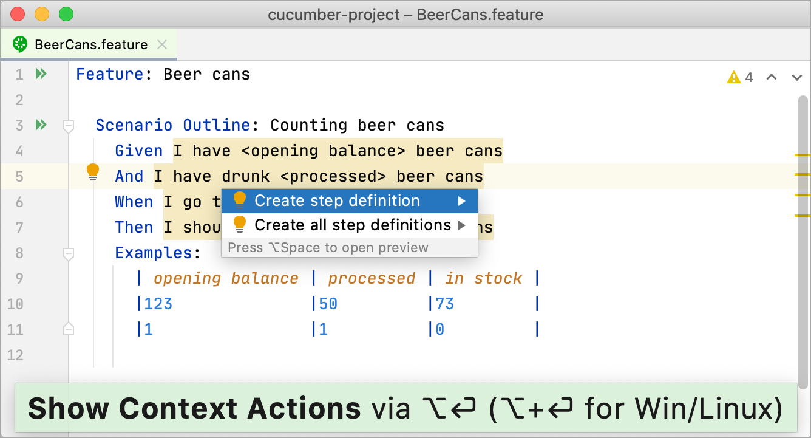Run the Counting beer cans scenario outline
Viewport: 811px width, 438px height.
tap(40, 125)
